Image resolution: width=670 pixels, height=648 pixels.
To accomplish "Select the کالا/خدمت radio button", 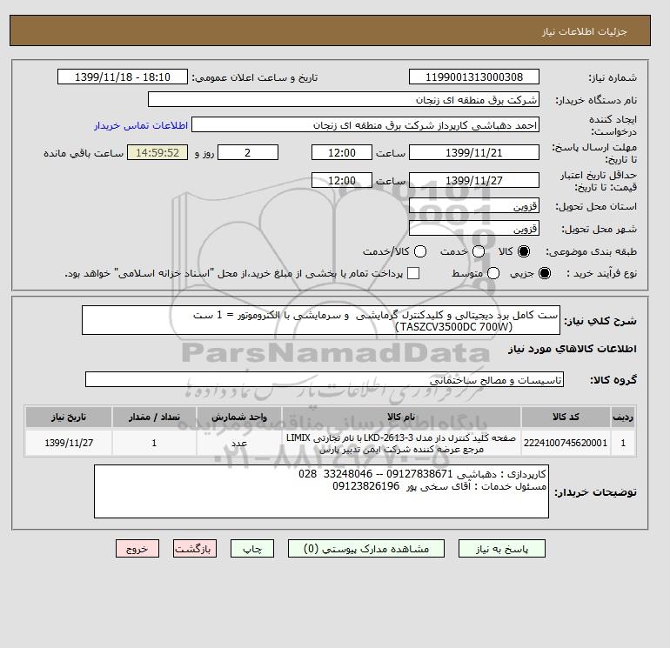I will tap(420, 251).
